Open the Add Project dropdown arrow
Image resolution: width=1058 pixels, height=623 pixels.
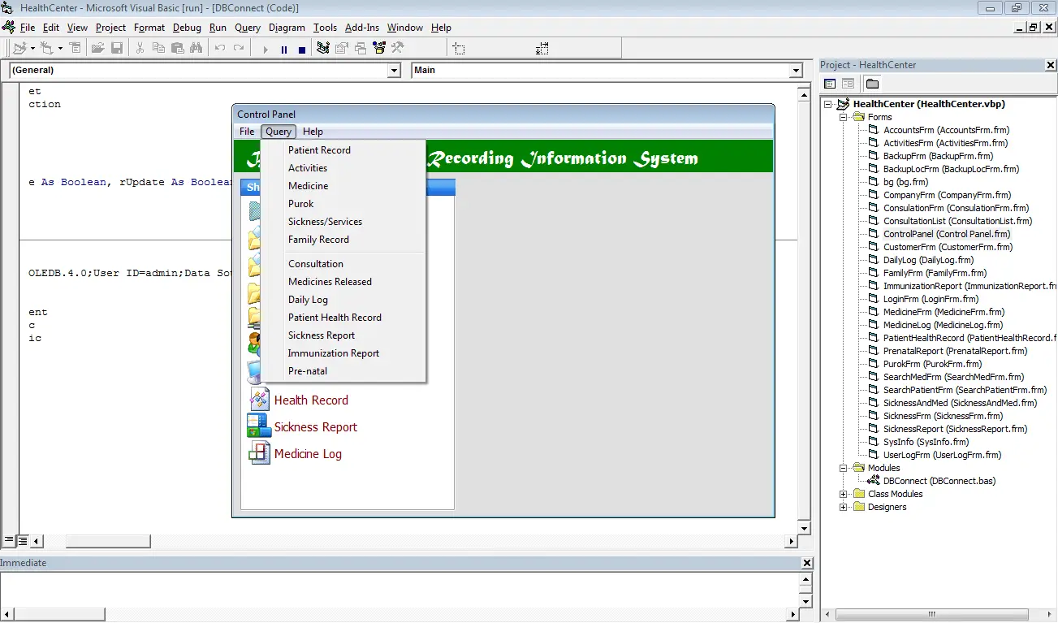click(x=32, y=49)
